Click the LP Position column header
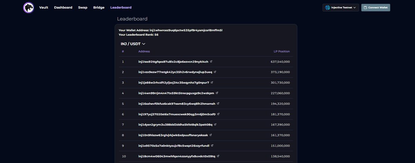Screen dimensions: 415x163 coord(282,51)
